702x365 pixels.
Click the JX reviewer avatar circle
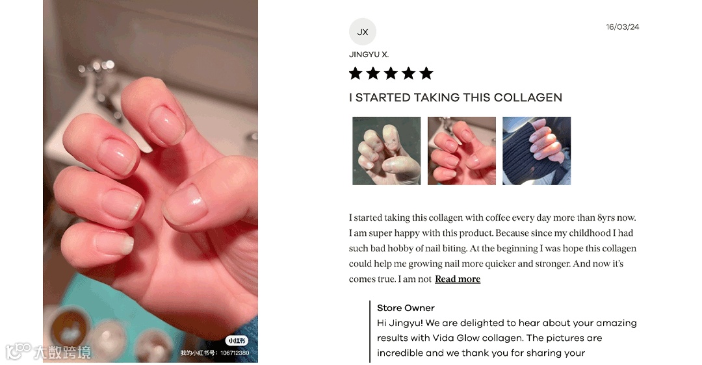362,32
